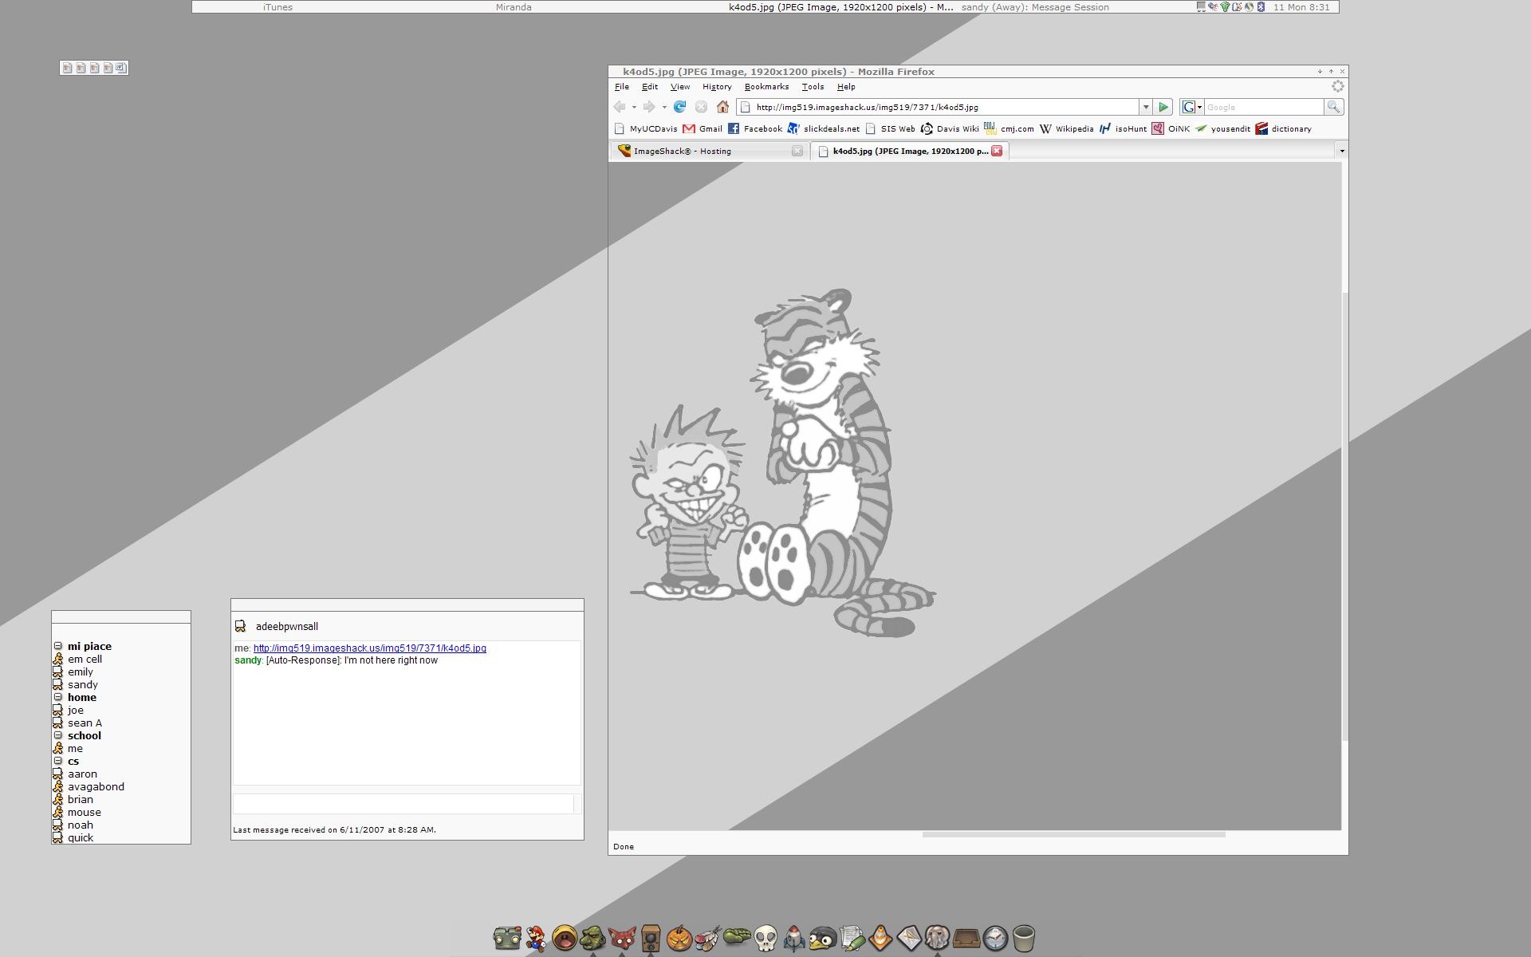Click the imageshack link in the chat window
Image resolution: width=1531 pixels, height=957 pixels.
point(369,648)
